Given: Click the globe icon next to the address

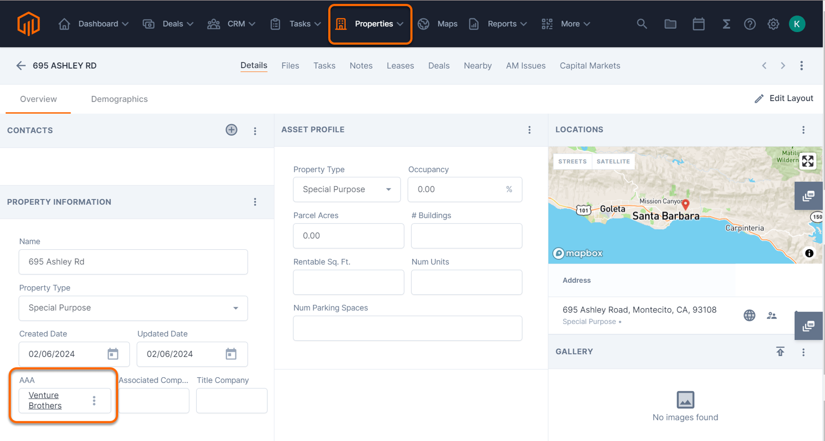Looking at the screenshot, I should [x=749, y=315].
